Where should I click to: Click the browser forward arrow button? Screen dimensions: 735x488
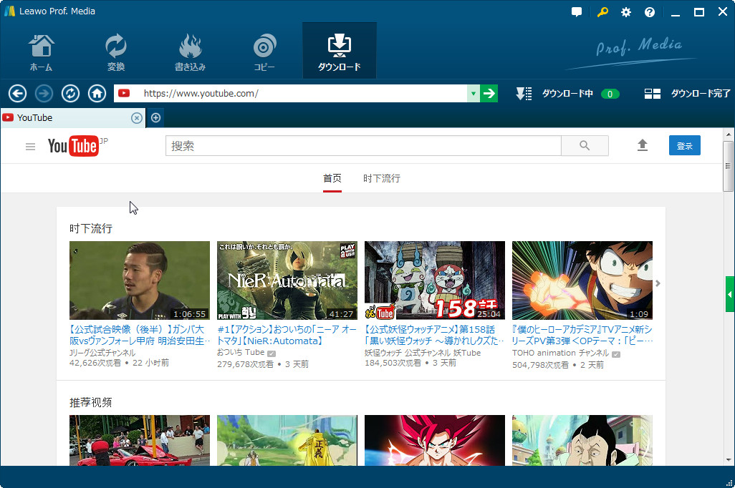click(44, 94)
